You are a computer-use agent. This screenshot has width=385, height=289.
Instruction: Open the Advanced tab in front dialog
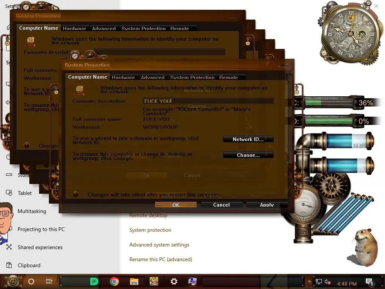153,77
